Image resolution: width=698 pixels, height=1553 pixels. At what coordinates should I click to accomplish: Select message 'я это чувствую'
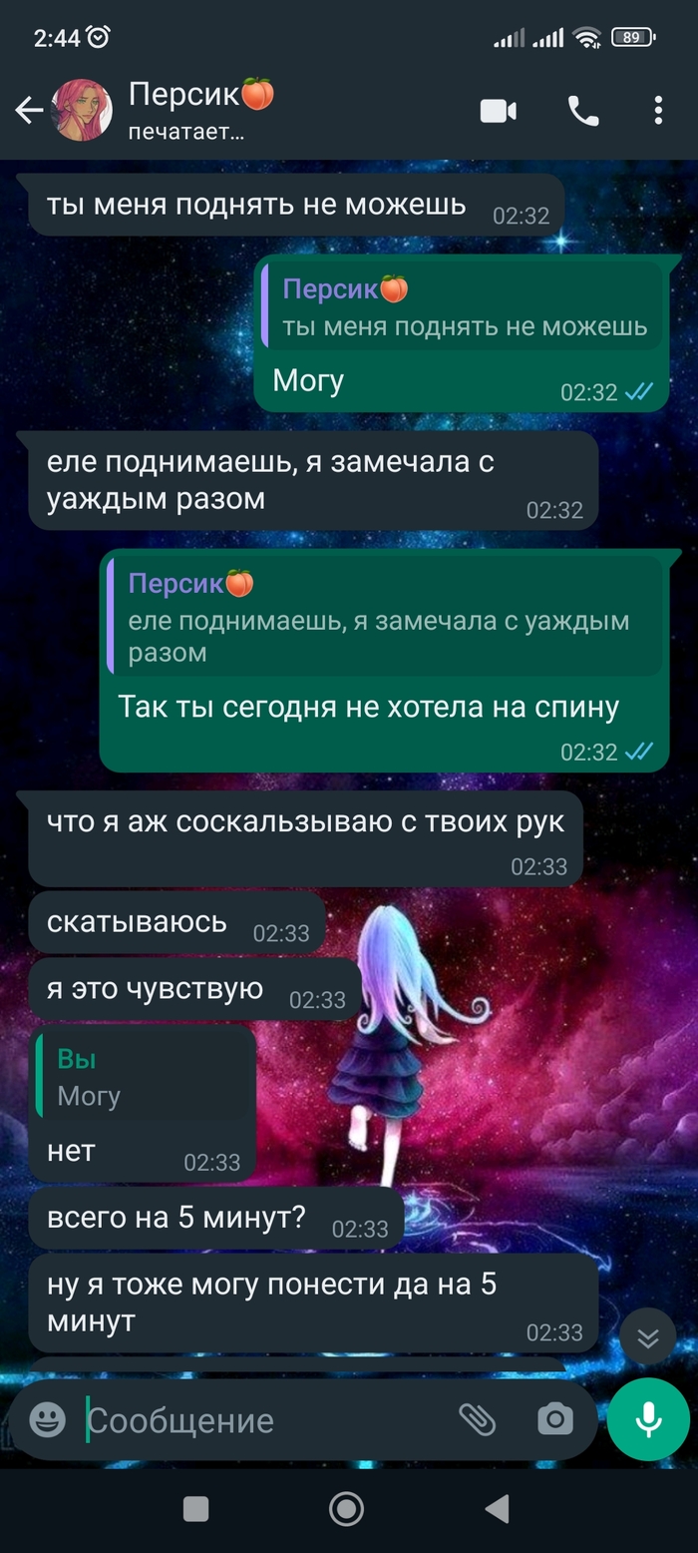pos(194,989)
